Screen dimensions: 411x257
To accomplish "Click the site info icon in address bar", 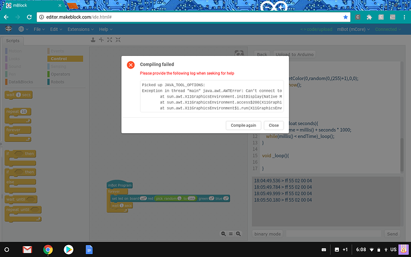I will click(x=41, y=17).
